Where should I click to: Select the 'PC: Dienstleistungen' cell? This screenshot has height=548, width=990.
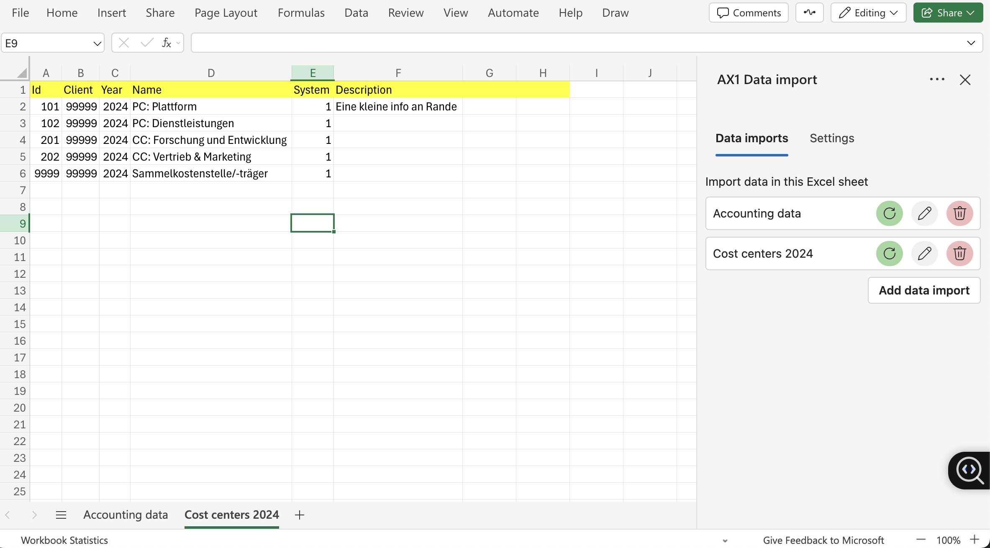211,123
